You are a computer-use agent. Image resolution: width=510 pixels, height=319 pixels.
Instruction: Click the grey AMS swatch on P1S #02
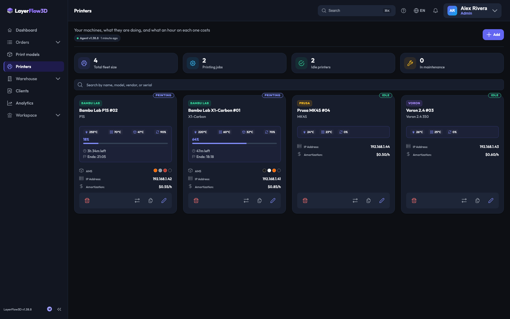160,170
